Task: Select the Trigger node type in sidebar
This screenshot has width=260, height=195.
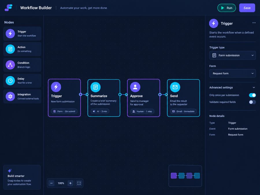Action: [22, 34]
